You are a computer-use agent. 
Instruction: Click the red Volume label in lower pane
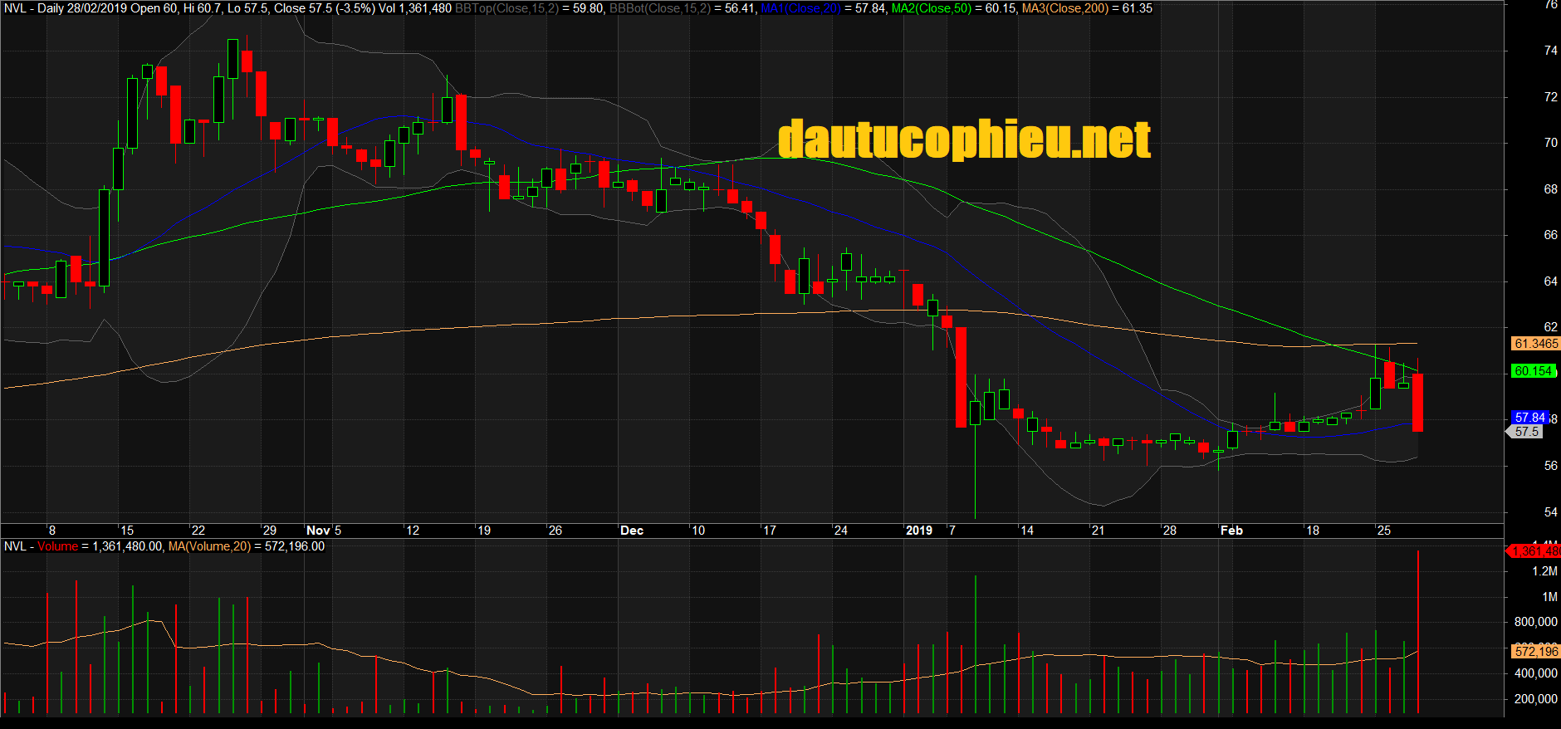[x=57, y=546]
